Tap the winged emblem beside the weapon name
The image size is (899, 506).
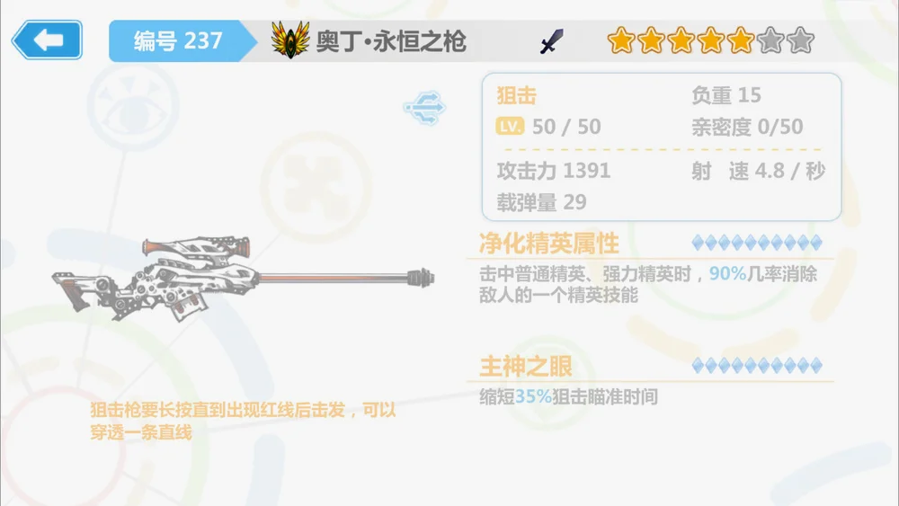click(290, 40)
